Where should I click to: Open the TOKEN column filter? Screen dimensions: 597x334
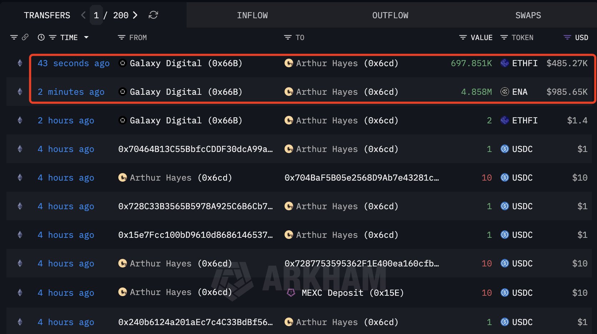coord(504,38)
